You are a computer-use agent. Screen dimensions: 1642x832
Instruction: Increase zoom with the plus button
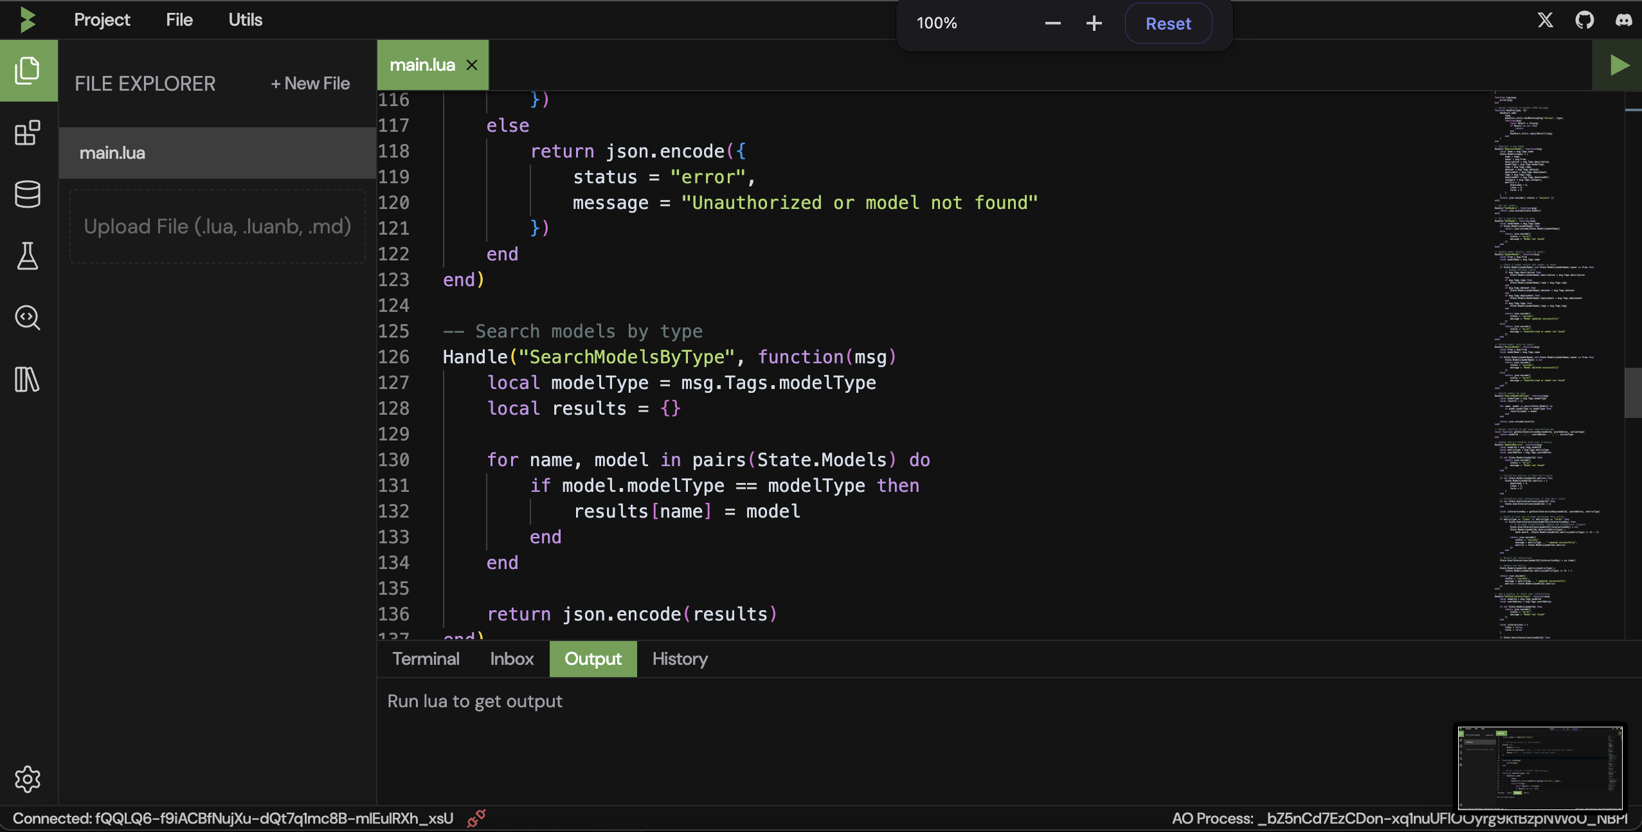click(1094, 24)
